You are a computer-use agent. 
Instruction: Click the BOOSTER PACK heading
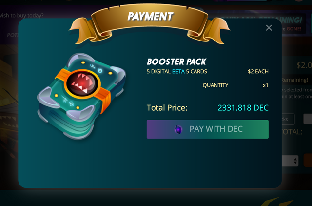[x=176, y=62]
